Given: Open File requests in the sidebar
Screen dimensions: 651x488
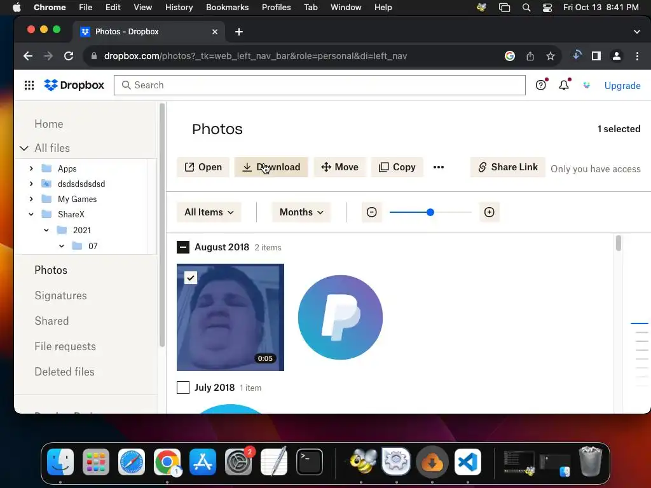Looking at the screenshot, I should point(65,346).
